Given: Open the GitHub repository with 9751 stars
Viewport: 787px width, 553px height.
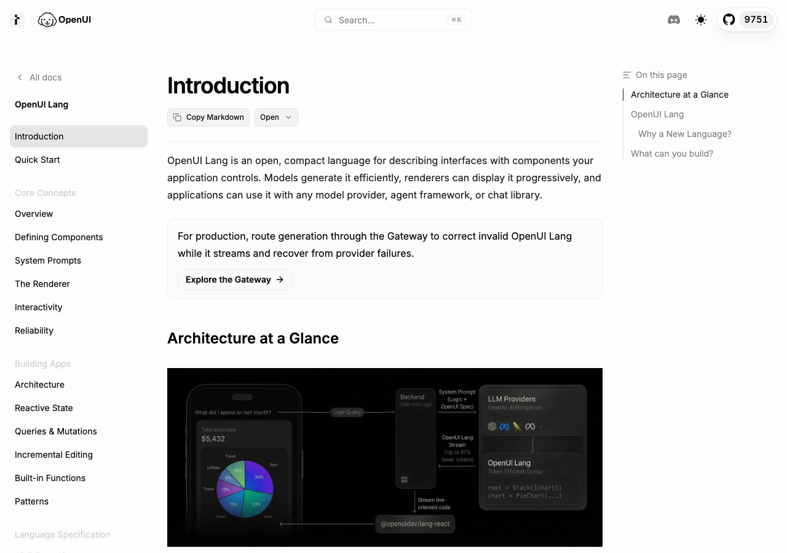Looking at the screenshot, I should (746, 20).
